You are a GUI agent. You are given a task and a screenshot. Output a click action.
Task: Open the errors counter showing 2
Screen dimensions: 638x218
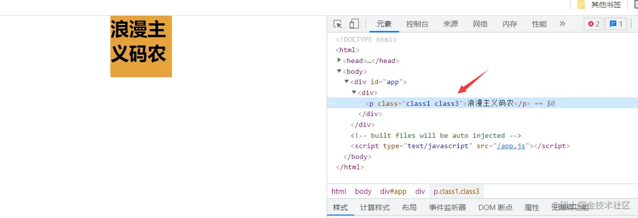tap(594, 24)
